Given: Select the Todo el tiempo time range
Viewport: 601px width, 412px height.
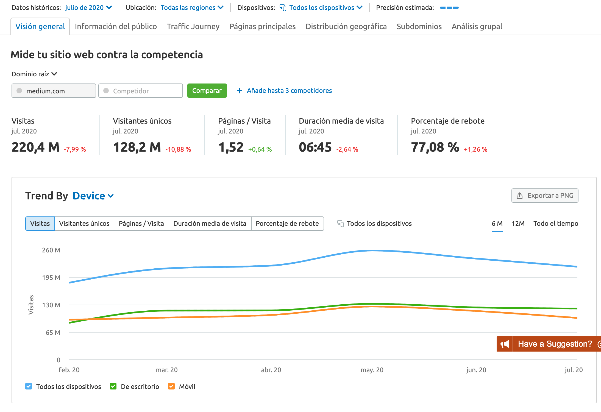Looking at the screenshot, I should pos(556,224).
